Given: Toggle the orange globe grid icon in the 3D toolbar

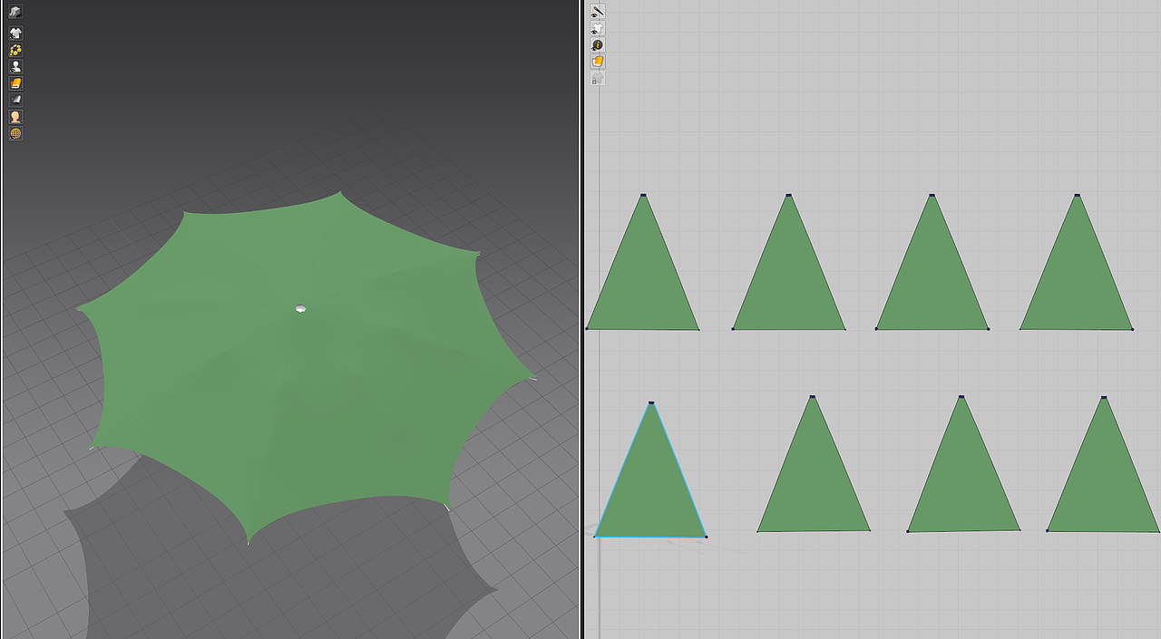Looking at the screenshot, I should [x=15, y=133].
